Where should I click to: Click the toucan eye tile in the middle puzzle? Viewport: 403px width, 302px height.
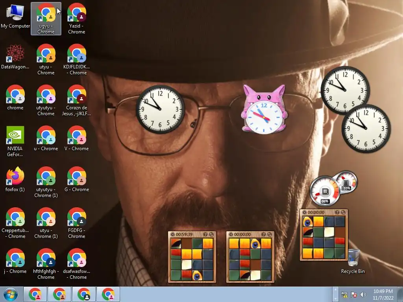pyautogui.click(x=255, y=244)
